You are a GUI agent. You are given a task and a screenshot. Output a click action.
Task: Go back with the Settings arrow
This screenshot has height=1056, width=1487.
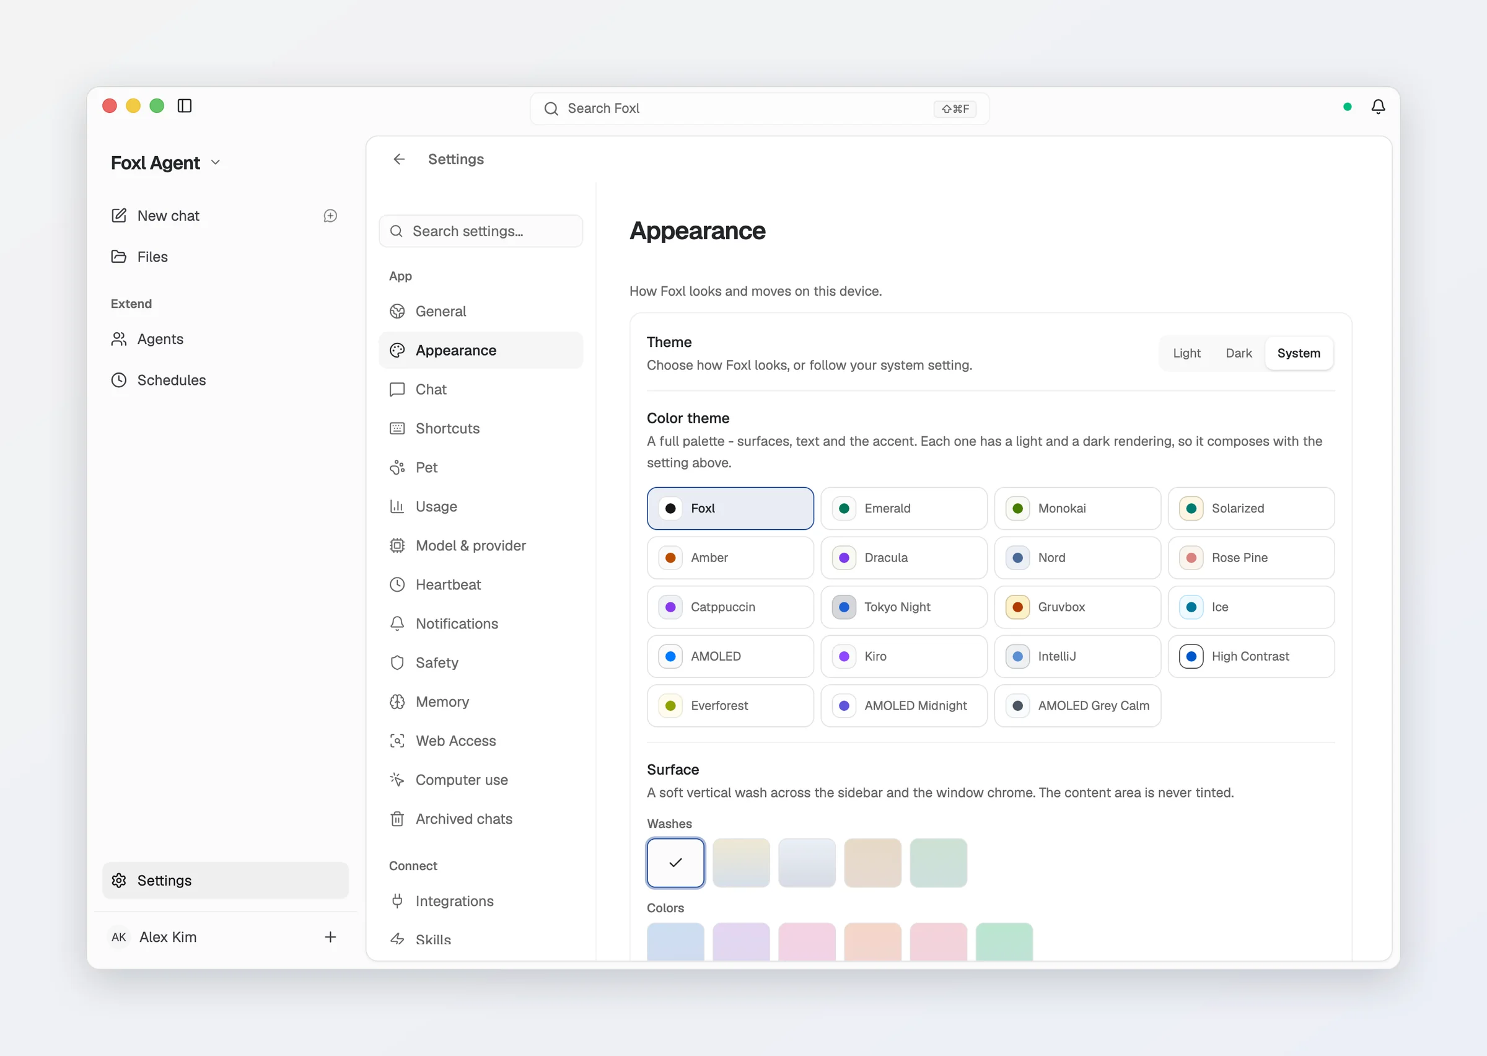click(x=399, y=159)
